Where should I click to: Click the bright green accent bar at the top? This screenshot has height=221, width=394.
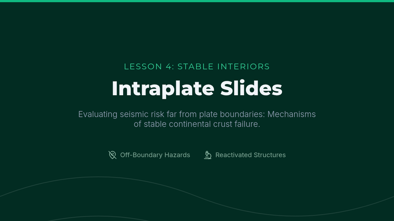point(197,1)
